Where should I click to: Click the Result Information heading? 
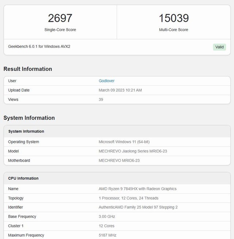coord(28,69)
